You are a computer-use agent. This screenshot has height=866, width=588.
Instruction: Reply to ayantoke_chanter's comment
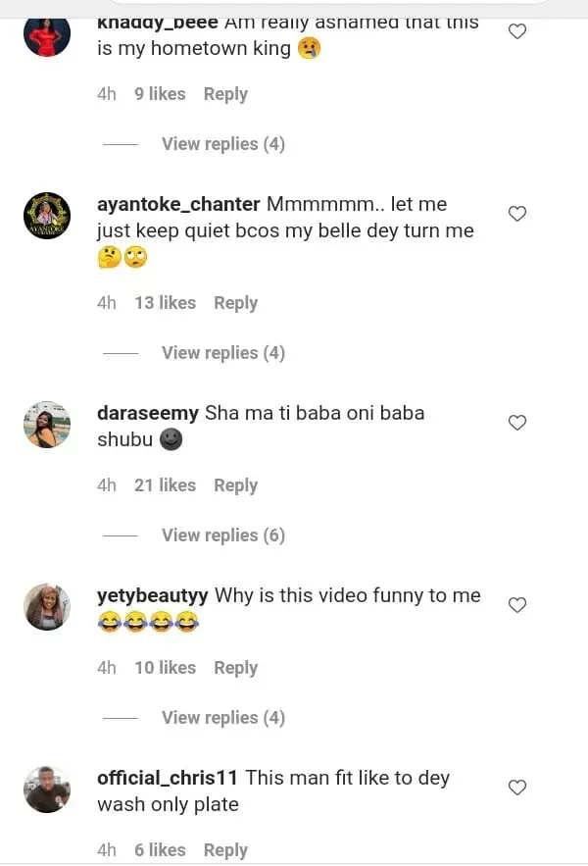tap(235, 303)
